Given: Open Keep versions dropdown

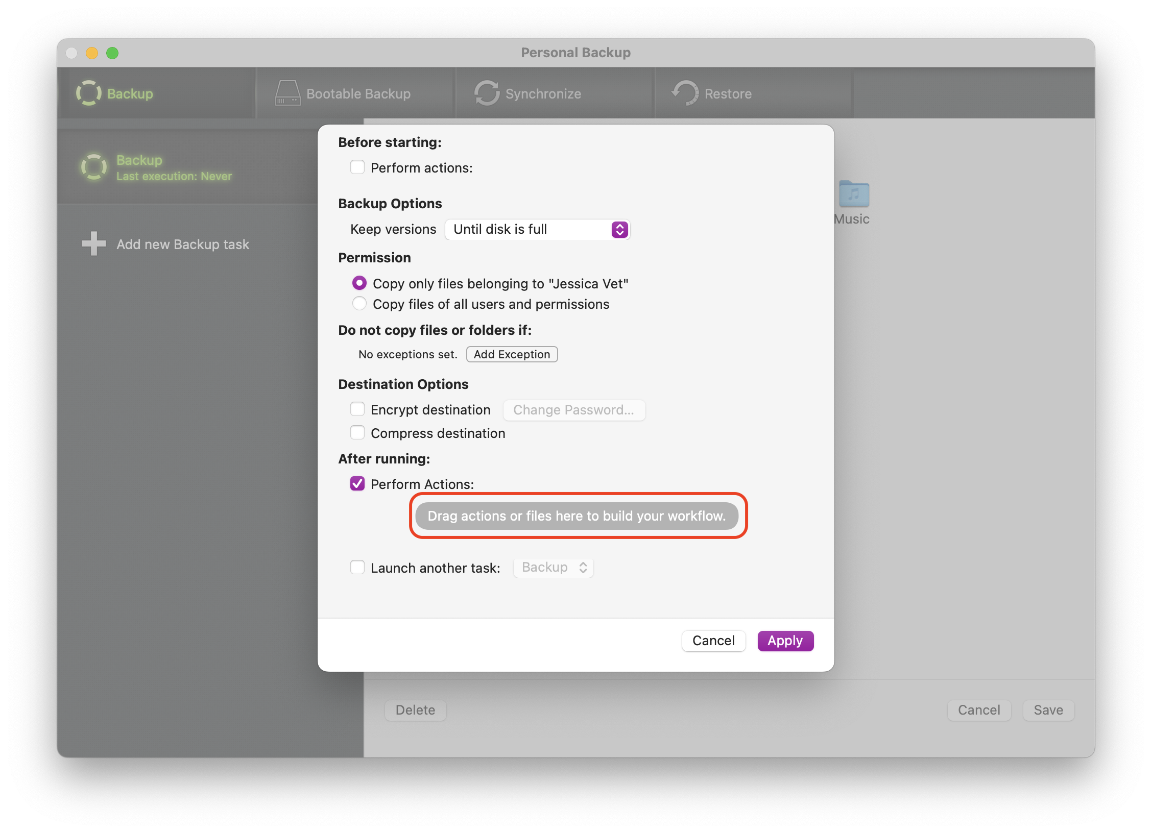Looking at the screenshot, I should coord(538,229).
